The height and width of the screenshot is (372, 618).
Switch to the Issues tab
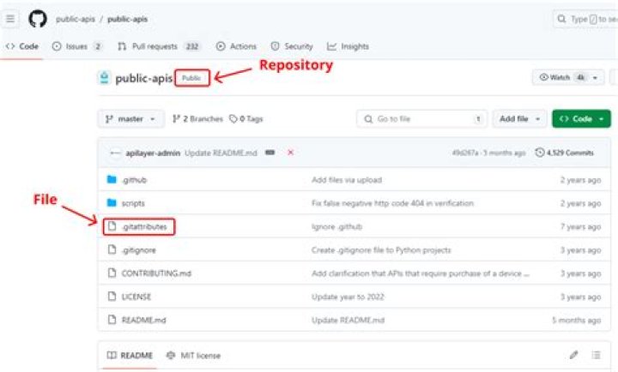click(77, 46)
